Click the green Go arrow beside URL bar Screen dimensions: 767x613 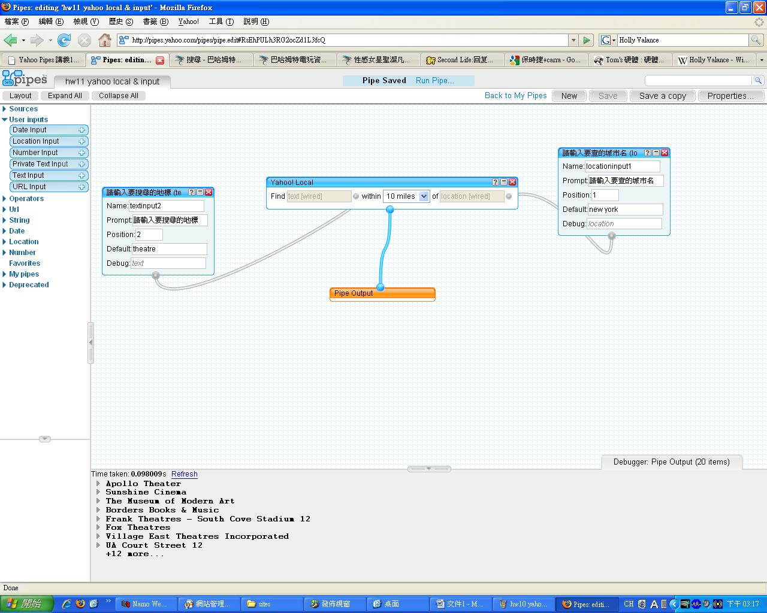(x=587, y=40)
